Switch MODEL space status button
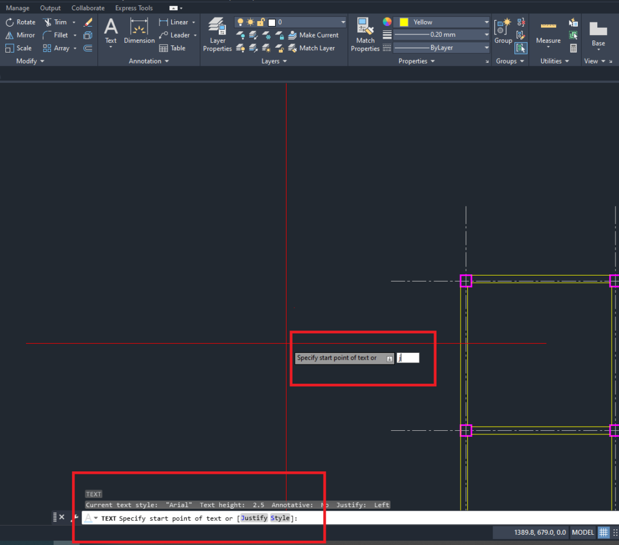Screen dimensions: 619x545 tap(583, 532)
